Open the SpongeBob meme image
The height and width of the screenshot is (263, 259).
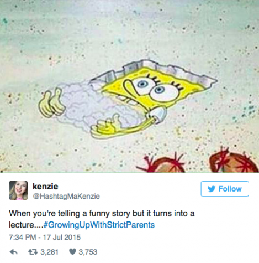129,86
